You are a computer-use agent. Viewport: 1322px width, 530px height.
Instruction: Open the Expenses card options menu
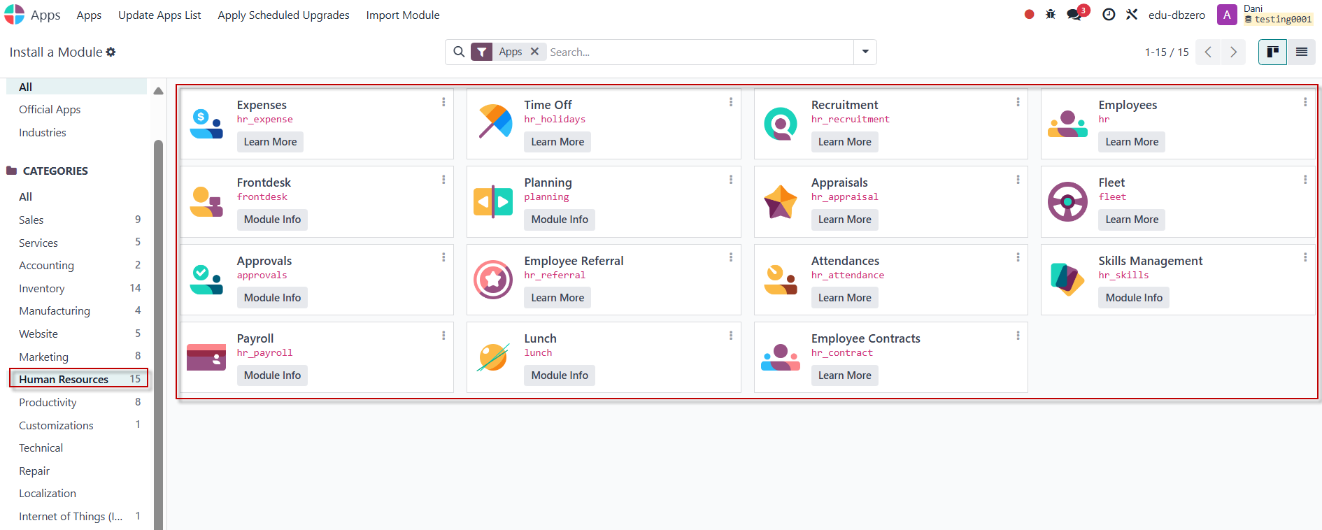(x=443, y=102)
